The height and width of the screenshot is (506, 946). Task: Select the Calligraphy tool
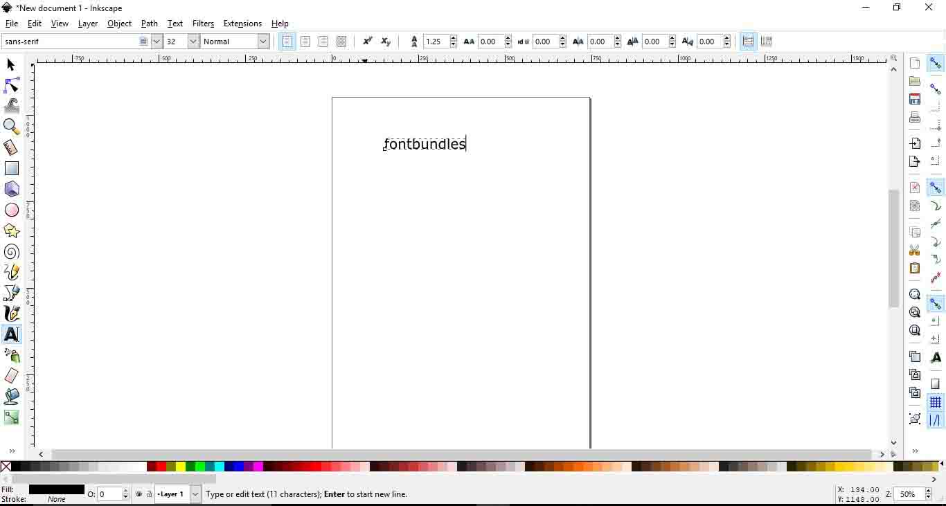(x=11, y=314)
